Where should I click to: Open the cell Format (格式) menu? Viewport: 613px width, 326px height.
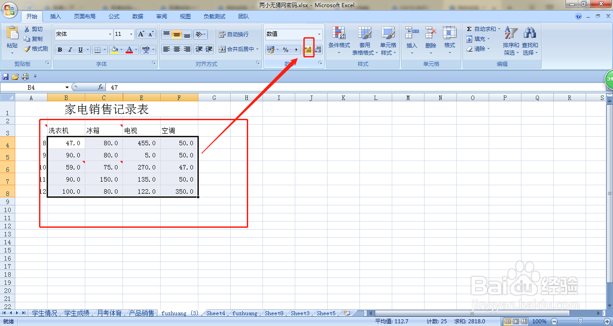[449, 40]
